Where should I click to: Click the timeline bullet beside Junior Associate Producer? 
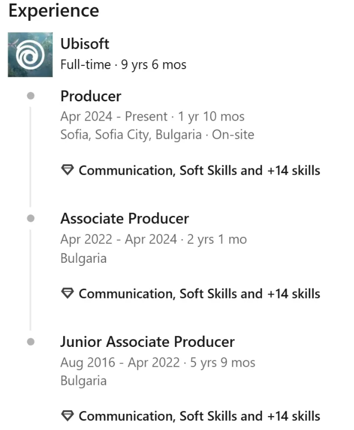tap(31, 342)
